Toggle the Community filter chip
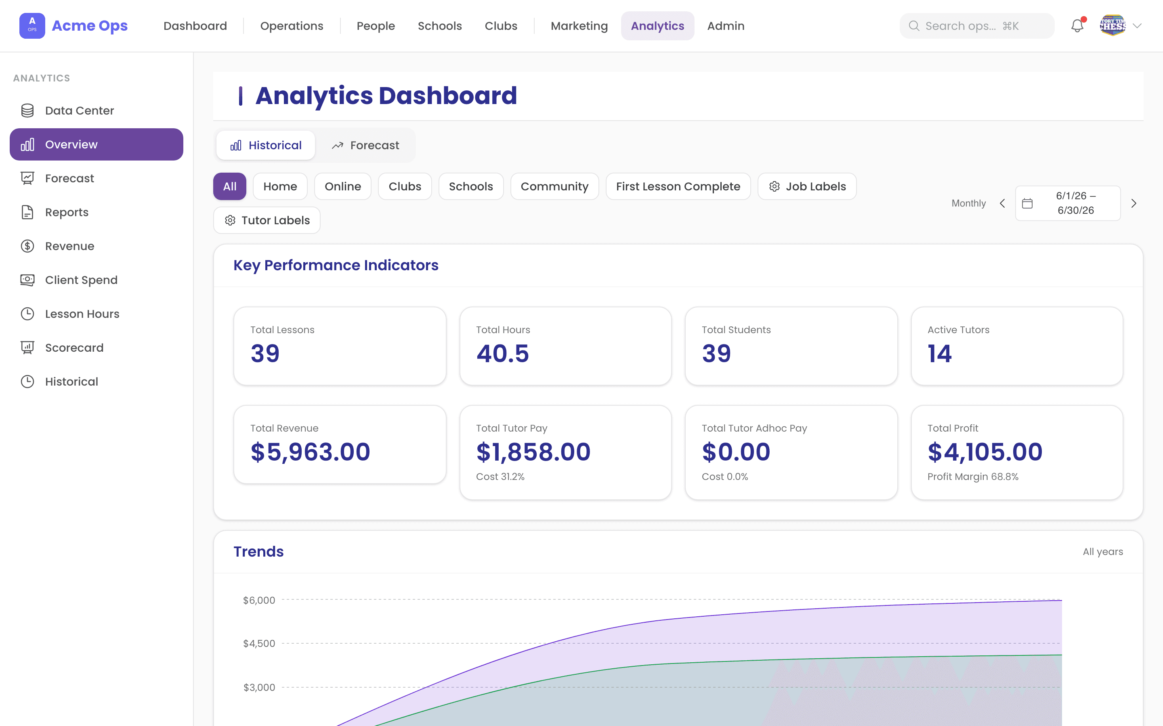 tap(554, 186)
